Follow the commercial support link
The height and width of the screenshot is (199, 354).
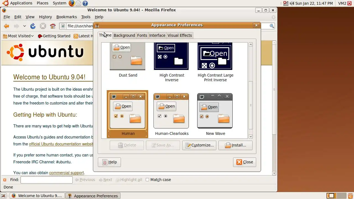(x=66, y=173)
